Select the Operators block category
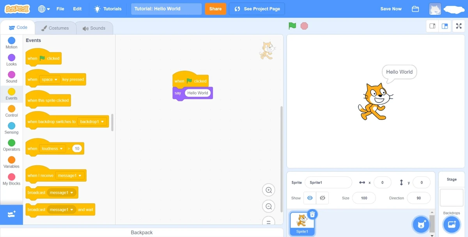Image resolution: width=468 pixels, height=237 pixels. (11, 145)
